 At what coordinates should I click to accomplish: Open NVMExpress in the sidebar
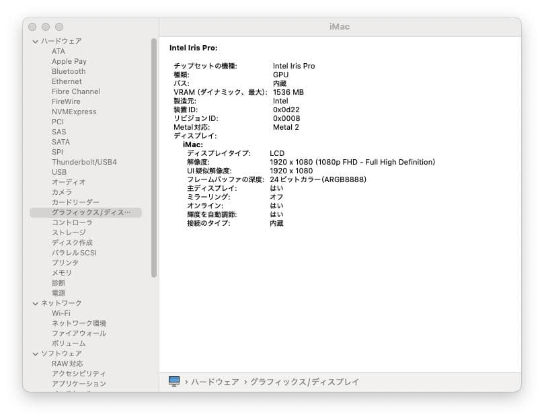[x=74, y=112]
